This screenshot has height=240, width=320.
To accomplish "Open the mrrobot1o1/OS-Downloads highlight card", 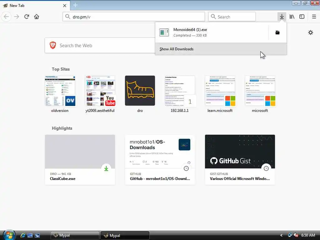I will pyautogui.click(x=160, y=160).
